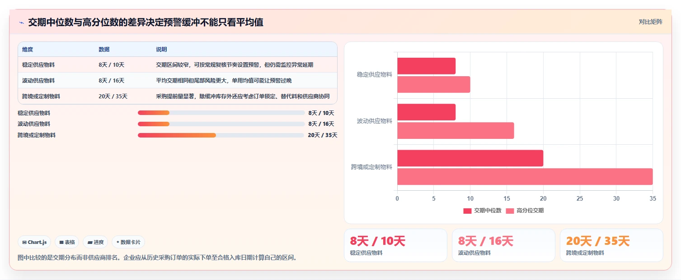
Task: Click 稳定供应物料 high-percentile bar in chart
Action: [433, 85]
